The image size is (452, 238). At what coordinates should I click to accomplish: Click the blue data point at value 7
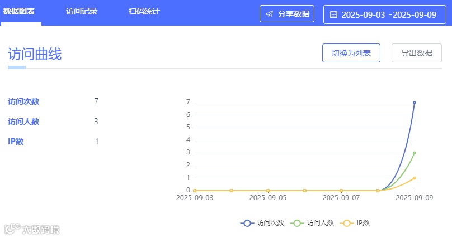click(415, 103)
